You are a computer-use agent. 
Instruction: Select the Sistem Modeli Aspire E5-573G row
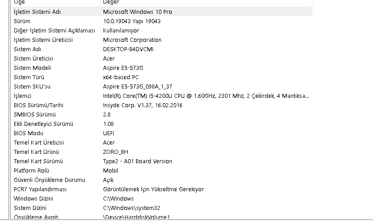pyautogui.click(x=162, y=68)
